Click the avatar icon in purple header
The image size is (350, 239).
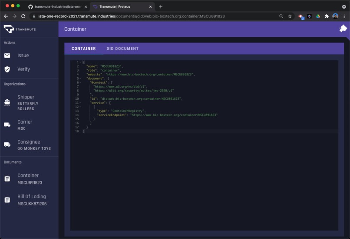coord(343,28)
